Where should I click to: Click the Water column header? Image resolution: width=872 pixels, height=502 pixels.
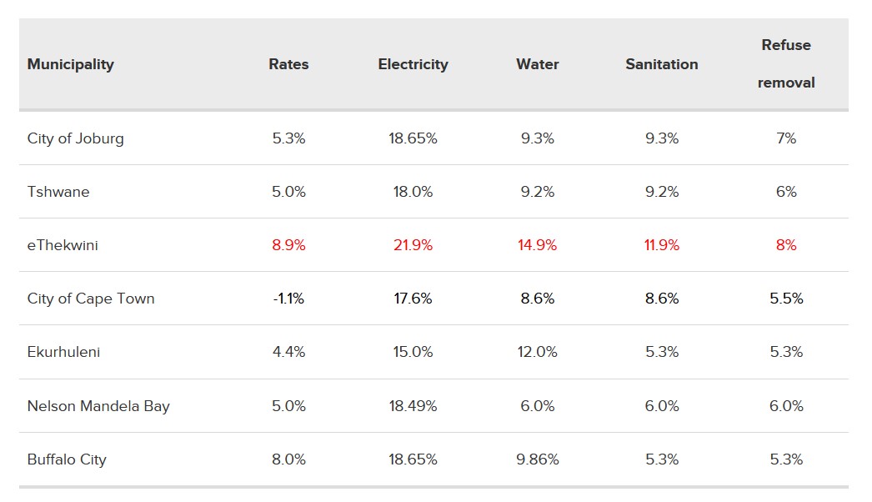[x=538, y=64]
